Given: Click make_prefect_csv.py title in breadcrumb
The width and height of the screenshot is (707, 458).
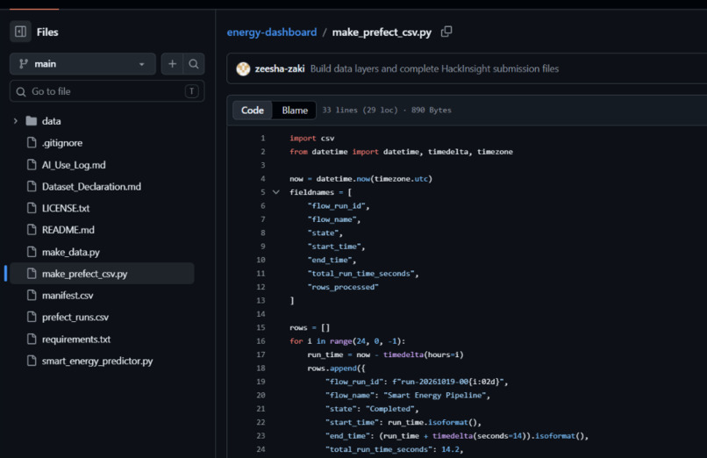Looking at the screenshot, I should pyautogui.click(x=382, y=32).
